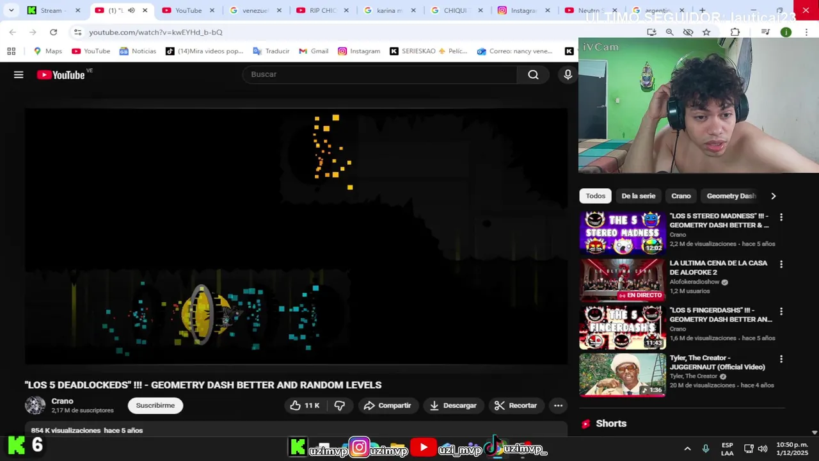Open tab search dropdown chevron
This screenshot has height=461, width=819.
[x=11, y=10]
